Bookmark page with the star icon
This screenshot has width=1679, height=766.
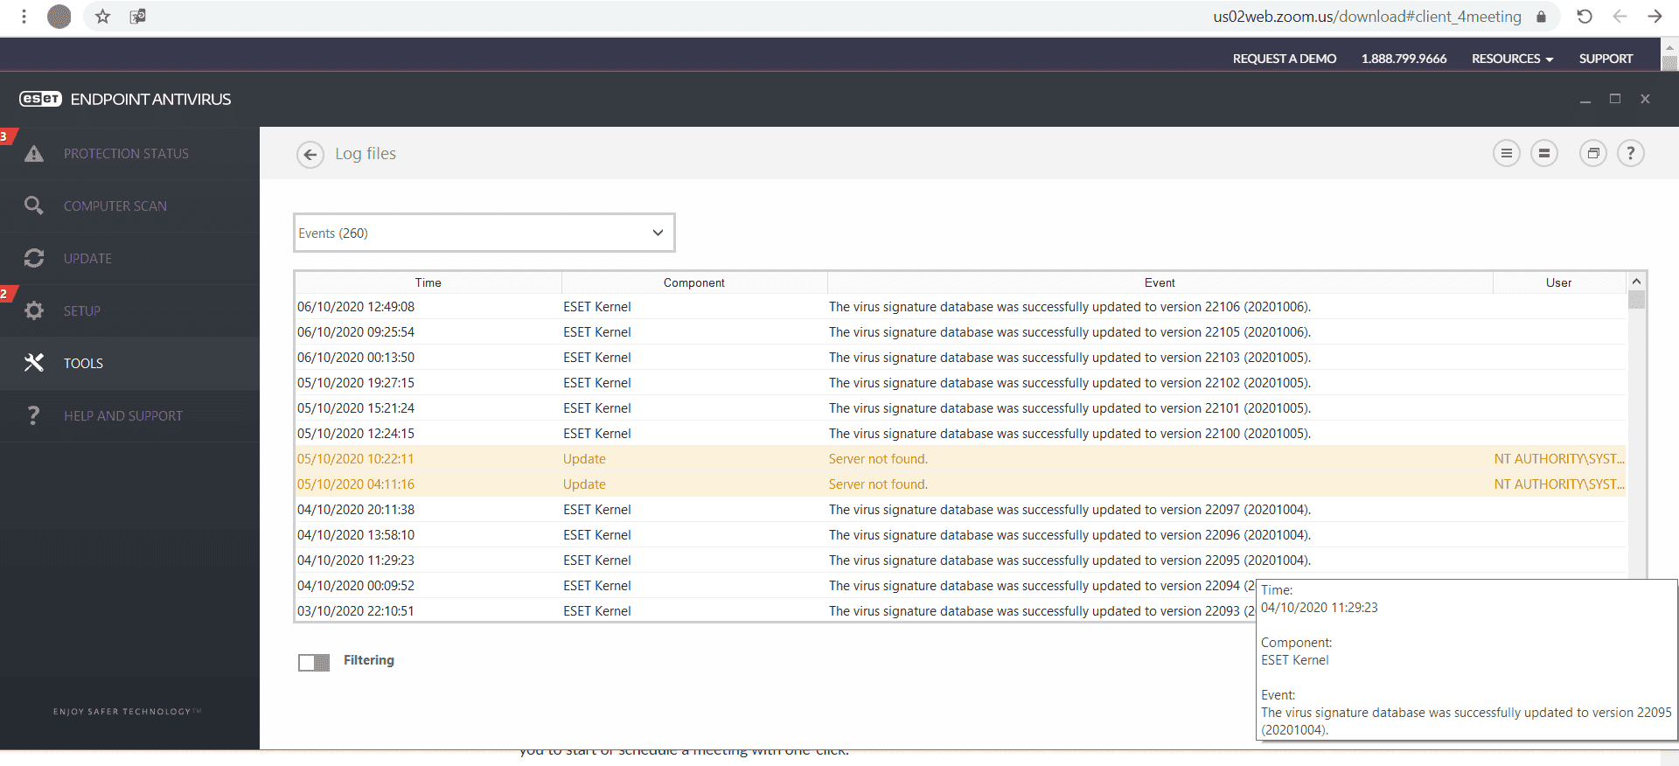click(x=103, y=17)
